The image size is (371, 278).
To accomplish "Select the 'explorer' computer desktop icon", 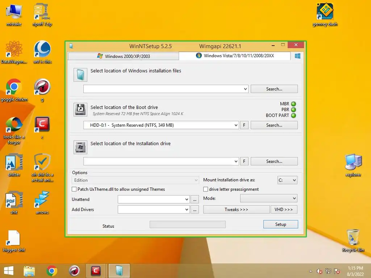I will pos(353,165).
